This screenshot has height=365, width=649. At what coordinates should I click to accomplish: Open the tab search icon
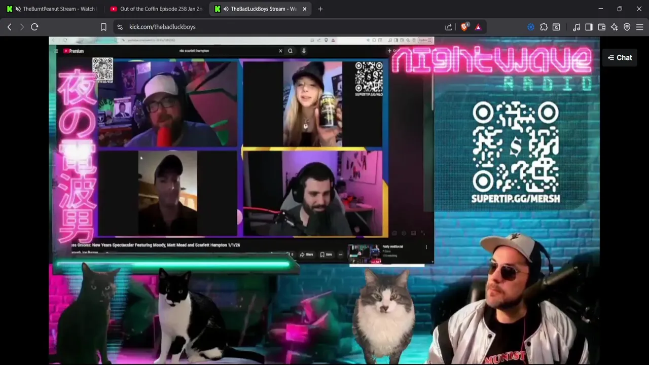click(556, 27)
